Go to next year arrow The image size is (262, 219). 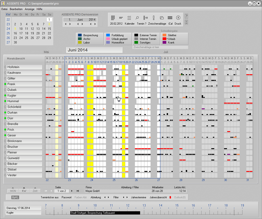[x=95, y=24]
